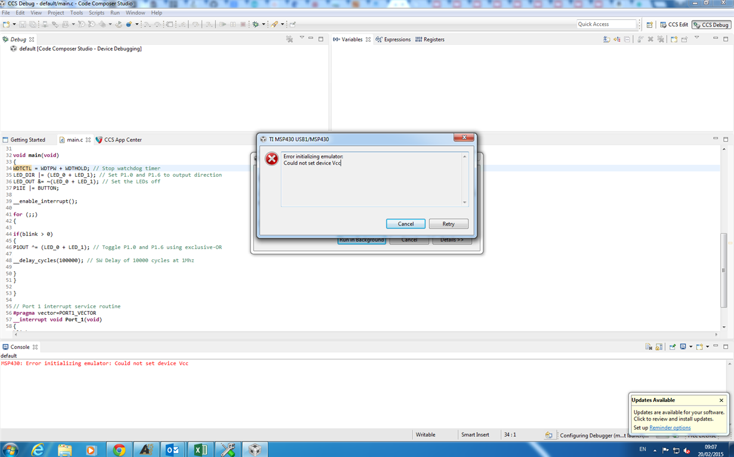Click the New Variables view icon
Viewport: 734px width, 457px height.
point(674,39)
